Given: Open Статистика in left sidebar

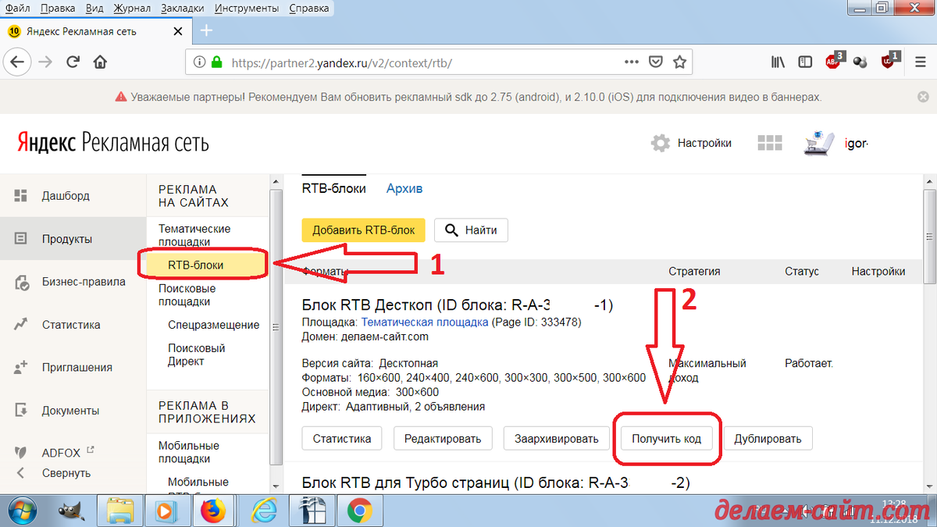Looking at the screenshot, I should click(x=73, y=325).
